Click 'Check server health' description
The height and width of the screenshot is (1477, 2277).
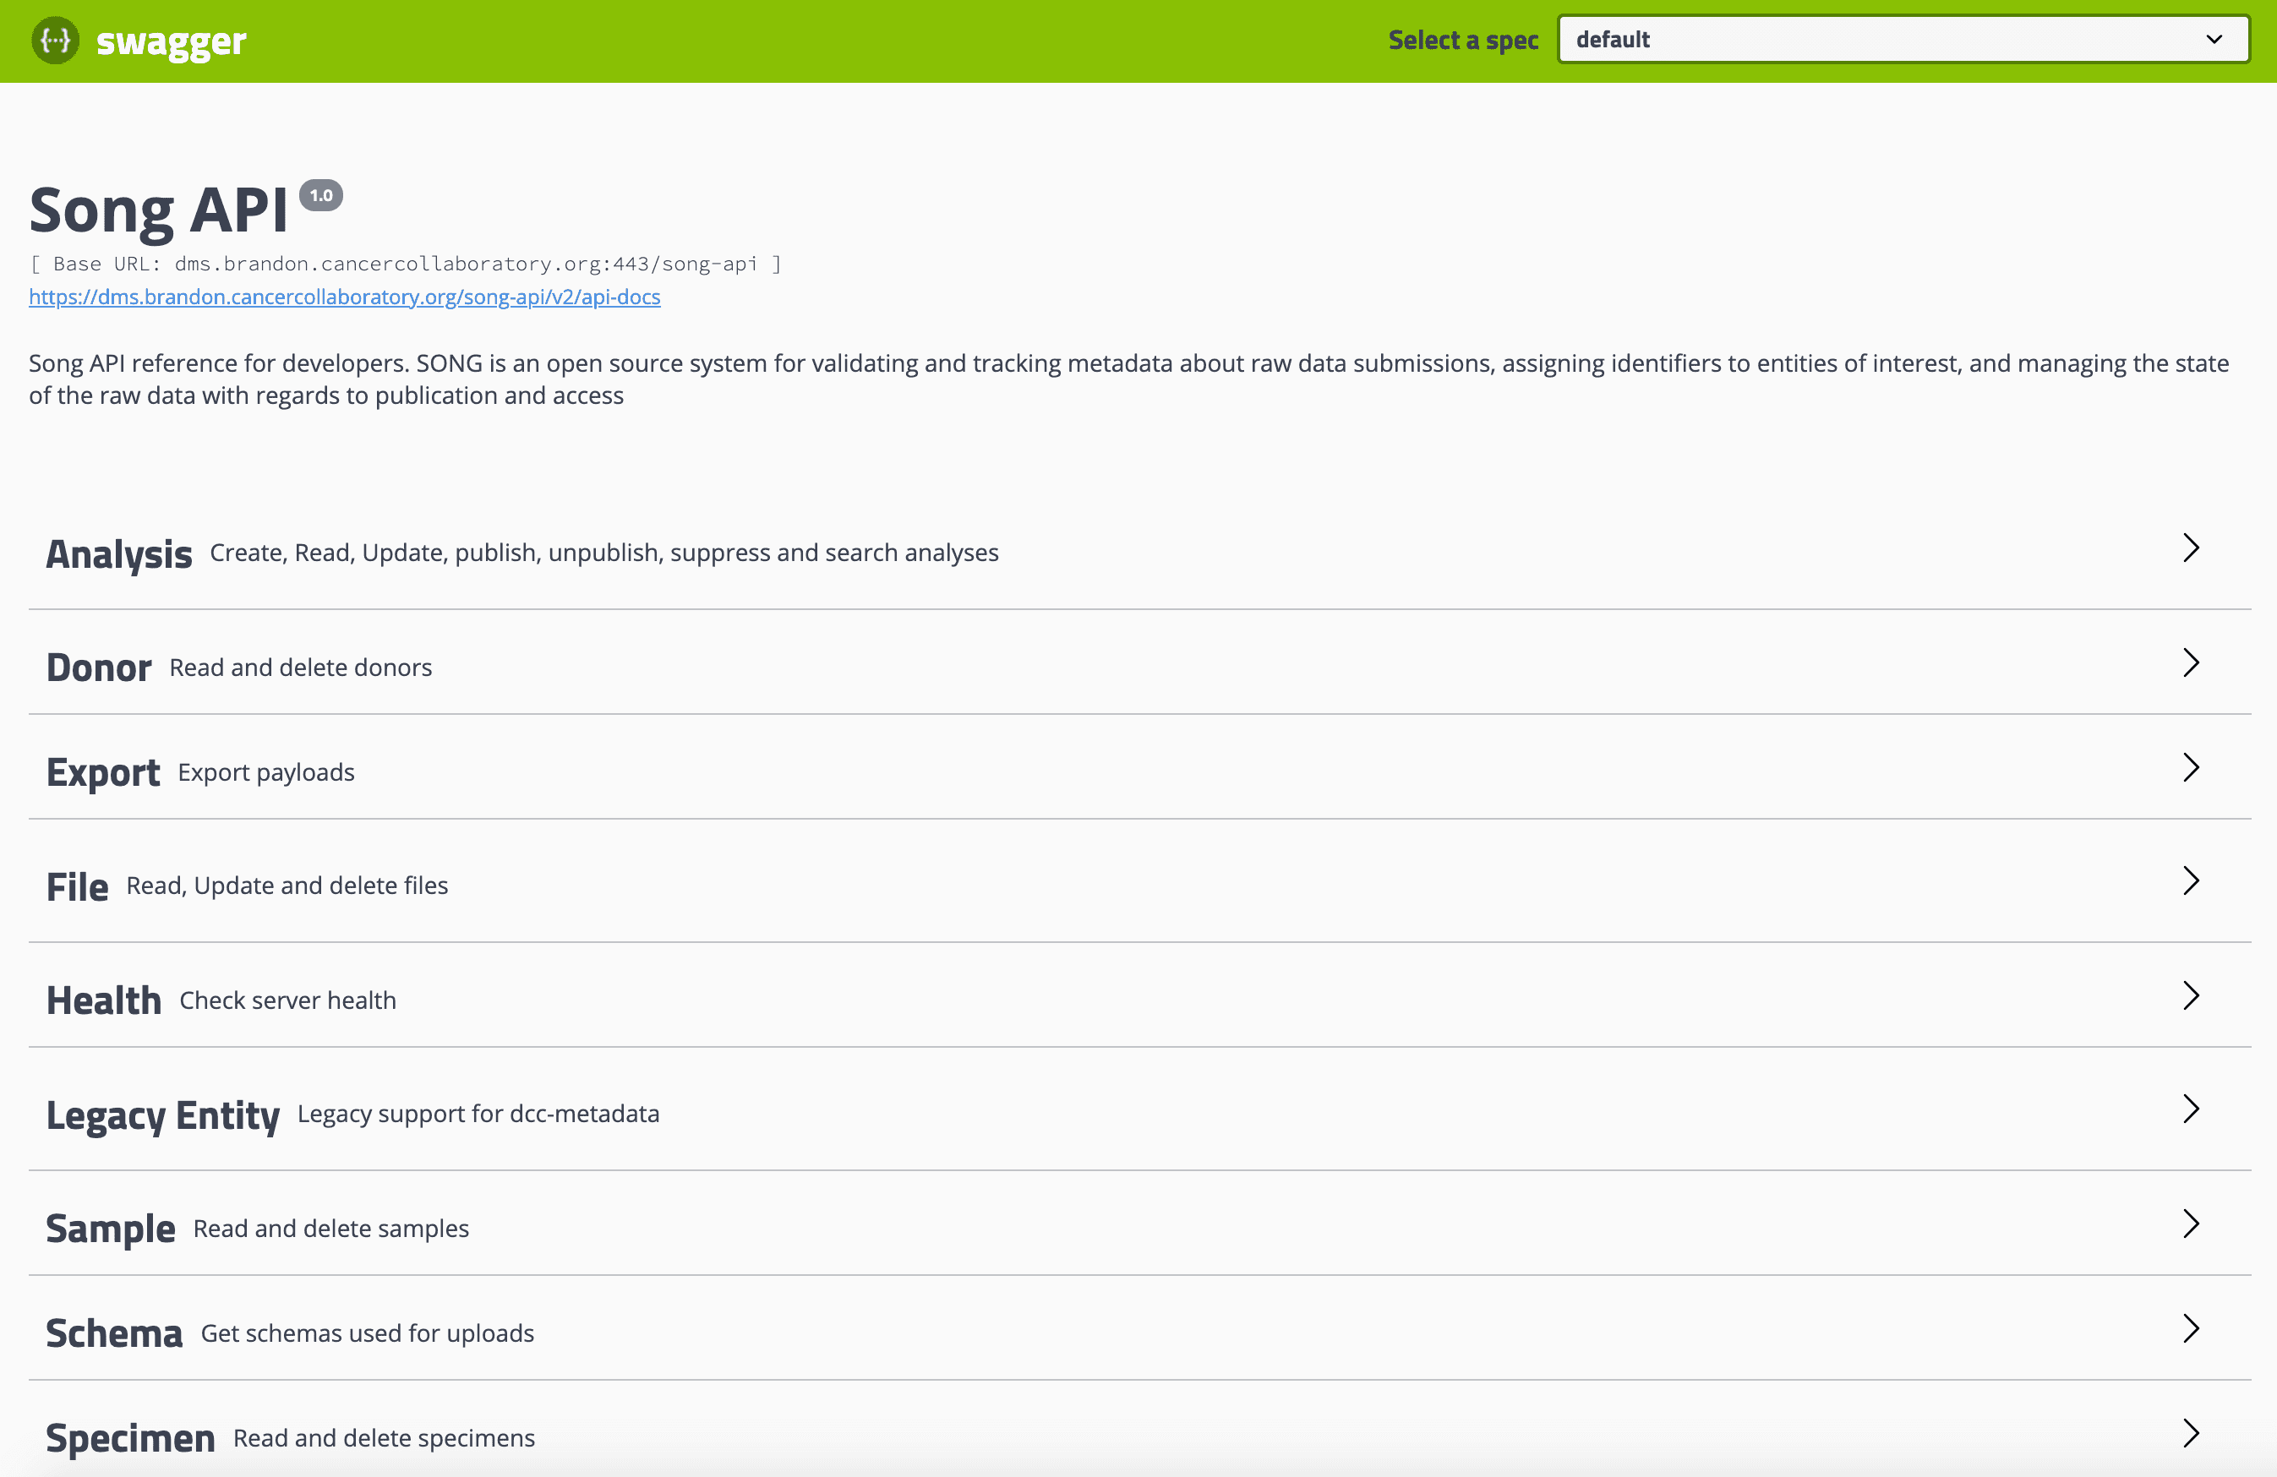click(x=288, y=1000)
